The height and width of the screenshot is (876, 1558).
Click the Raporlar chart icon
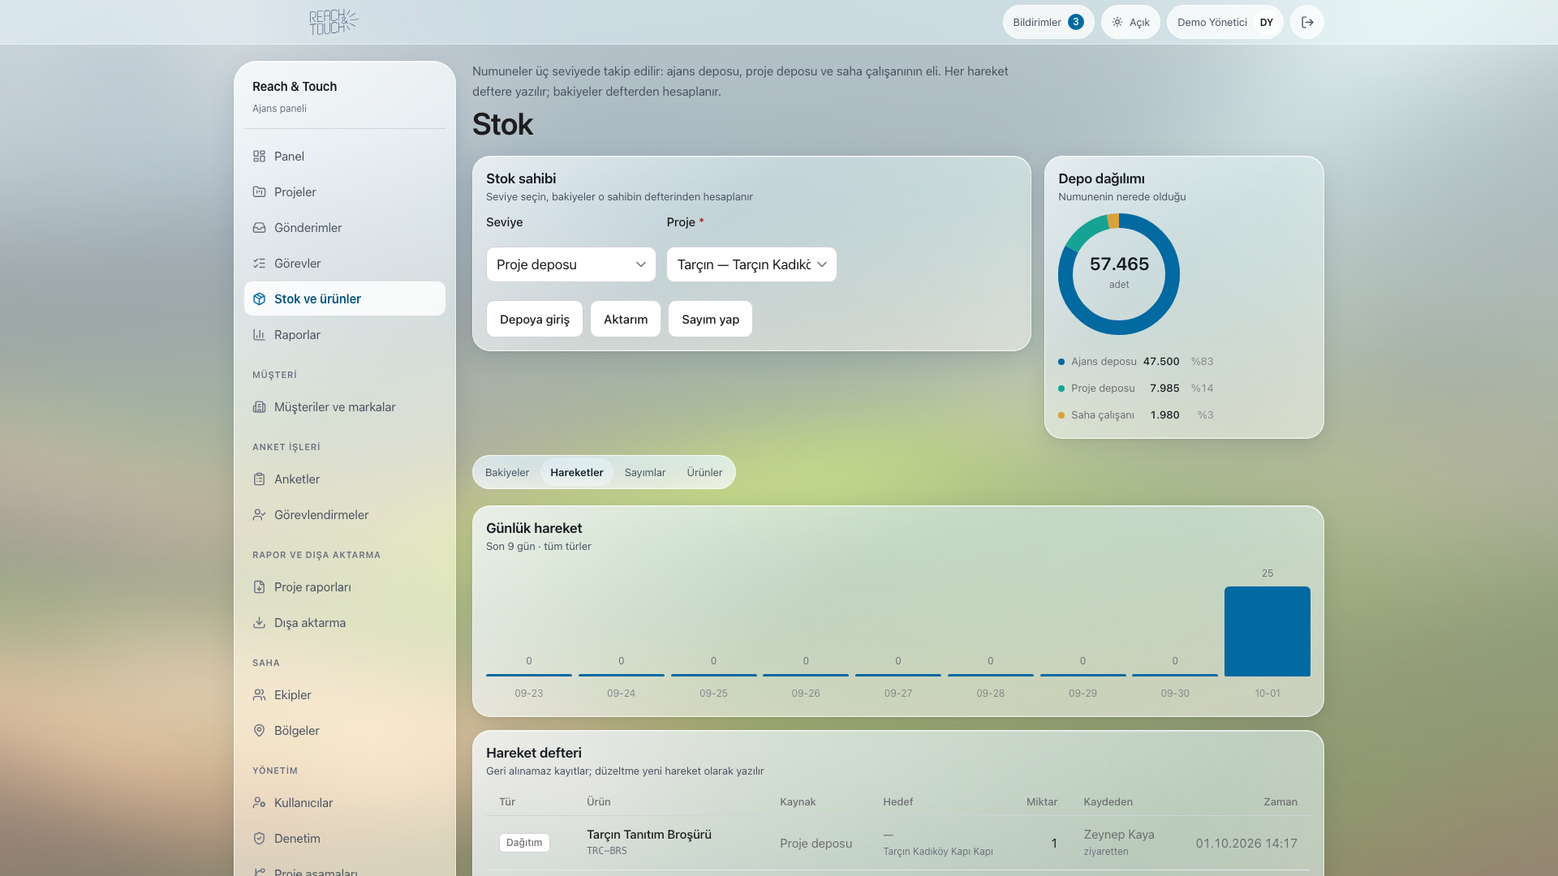click(x=259, y=335)
